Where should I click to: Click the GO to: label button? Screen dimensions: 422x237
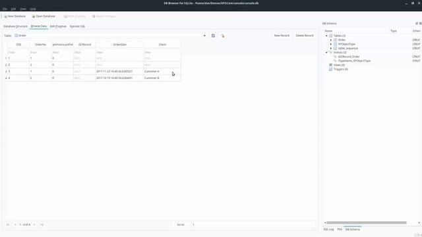point(181,224)
